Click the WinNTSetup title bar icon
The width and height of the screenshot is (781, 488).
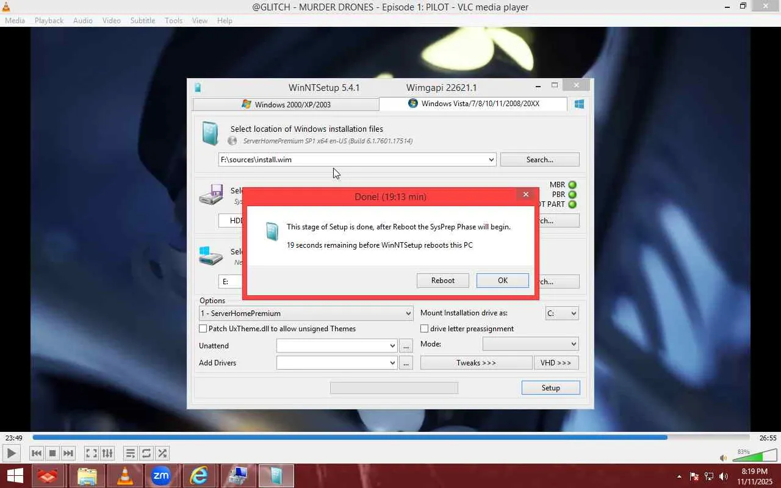pyautogui.click(x=198, y=87)
